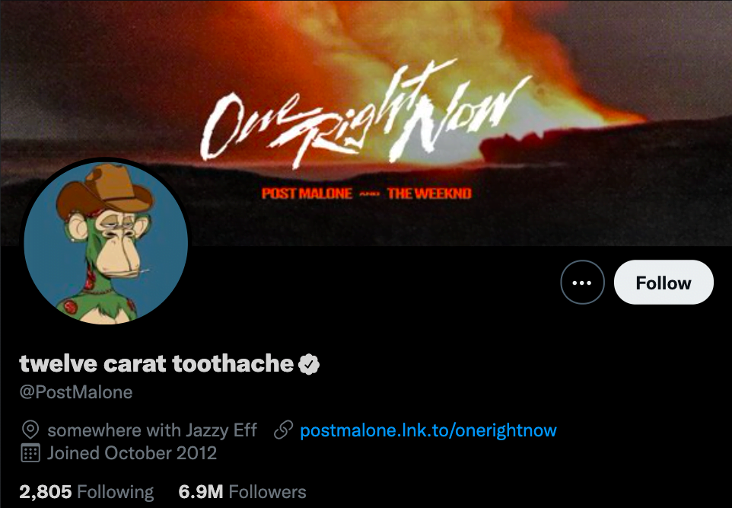Open the postmalone.lnk.to/onerightnow link

point(428,430)
